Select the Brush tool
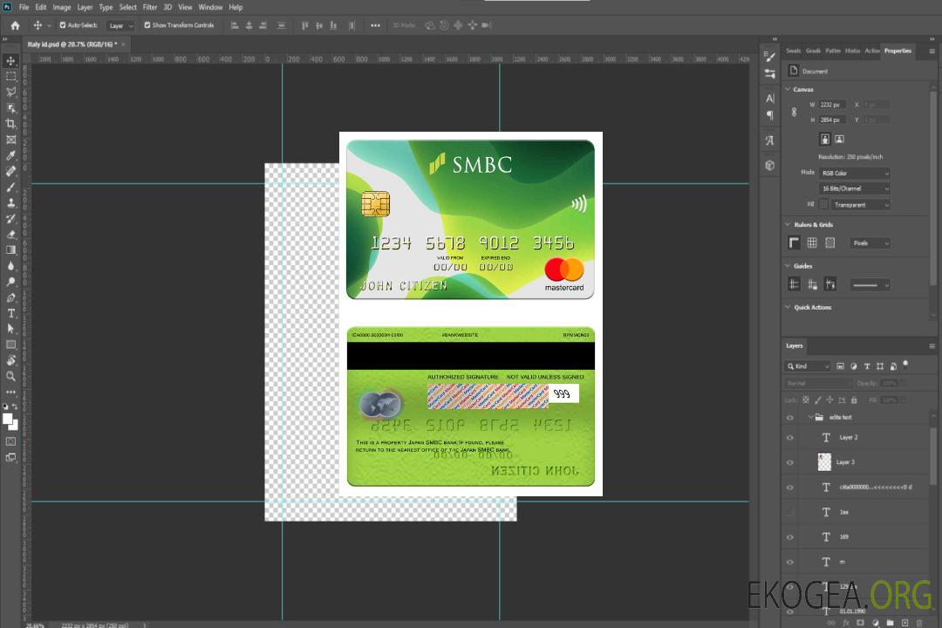 pos(11,187)
